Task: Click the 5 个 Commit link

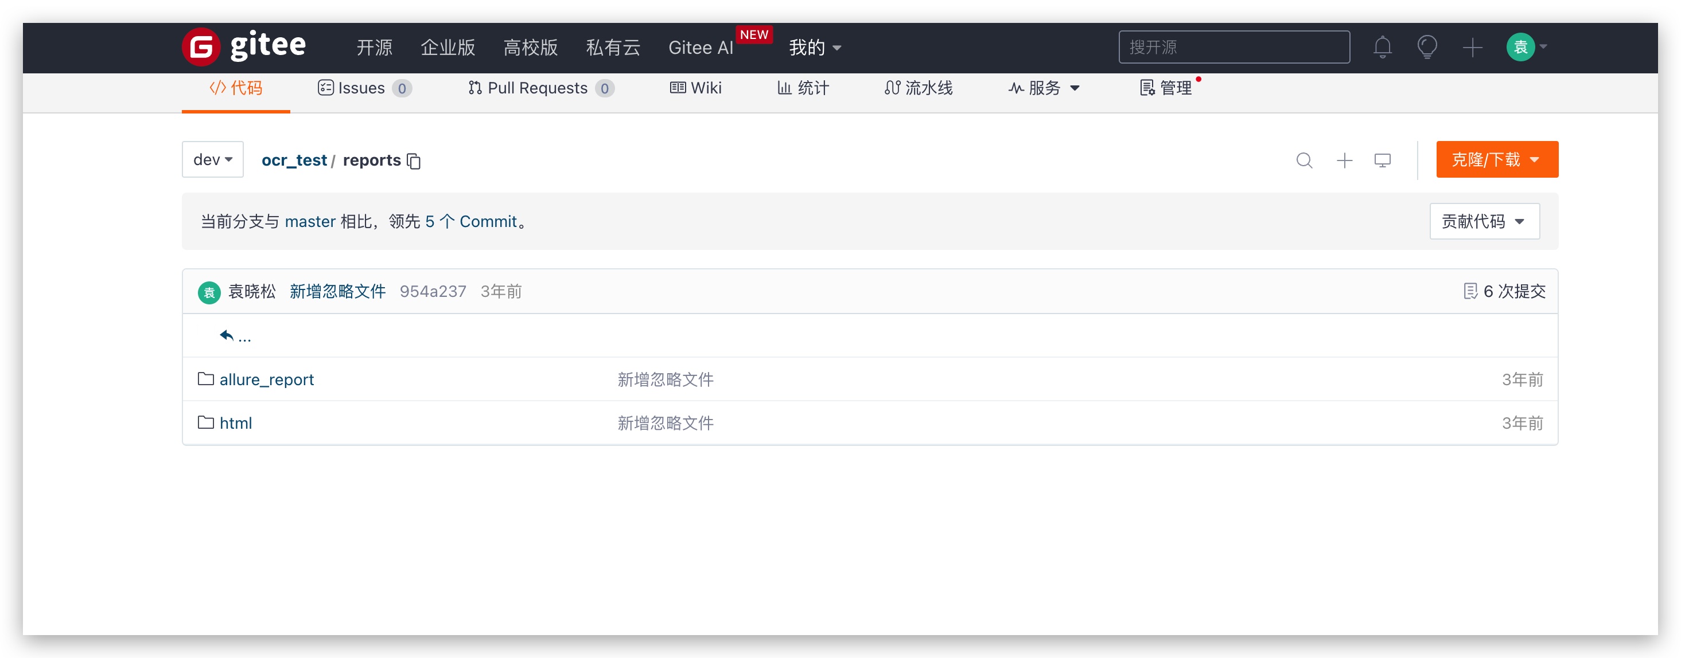Action: [470, 222]
